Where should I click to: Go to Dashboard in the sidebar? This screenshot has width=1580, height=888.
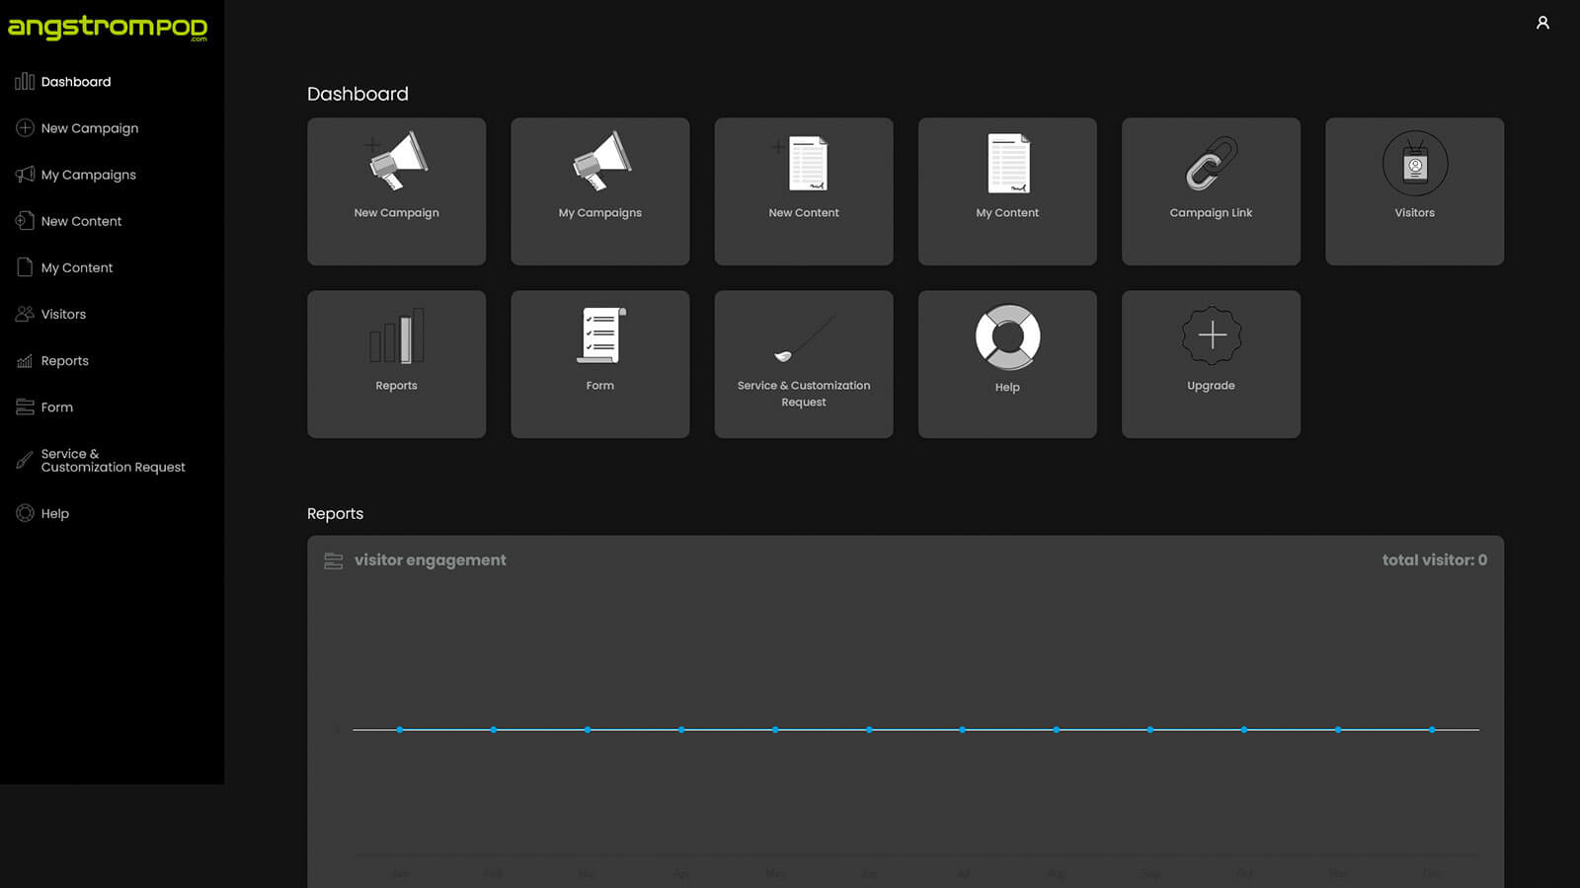tap(75, 82)
